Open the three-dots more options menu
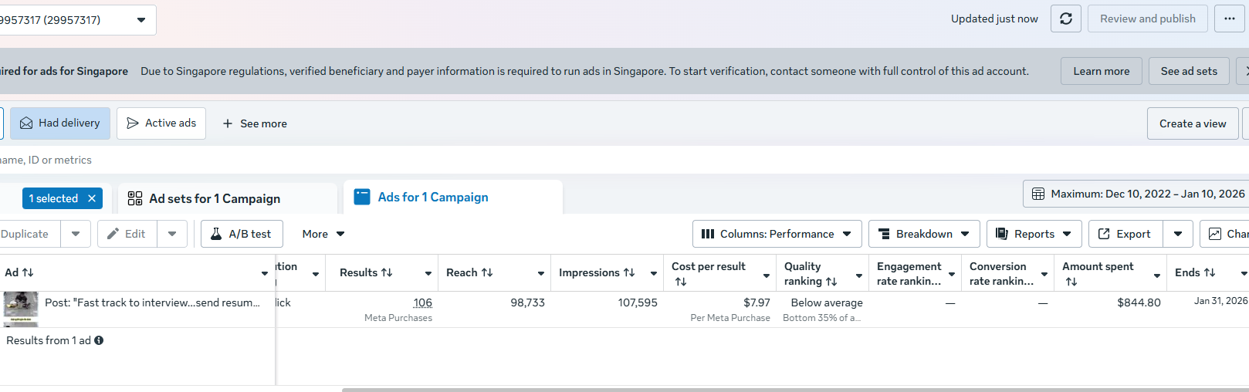This screenshot has width=1249, height=392. point(1230,19)
